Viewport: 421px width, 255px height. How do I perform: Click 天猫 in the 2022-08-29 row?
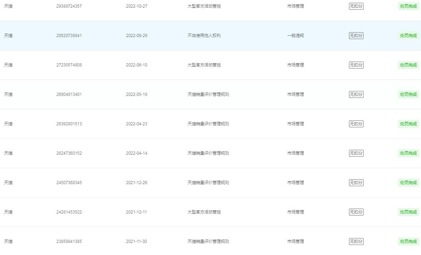[x=8, y=36]
